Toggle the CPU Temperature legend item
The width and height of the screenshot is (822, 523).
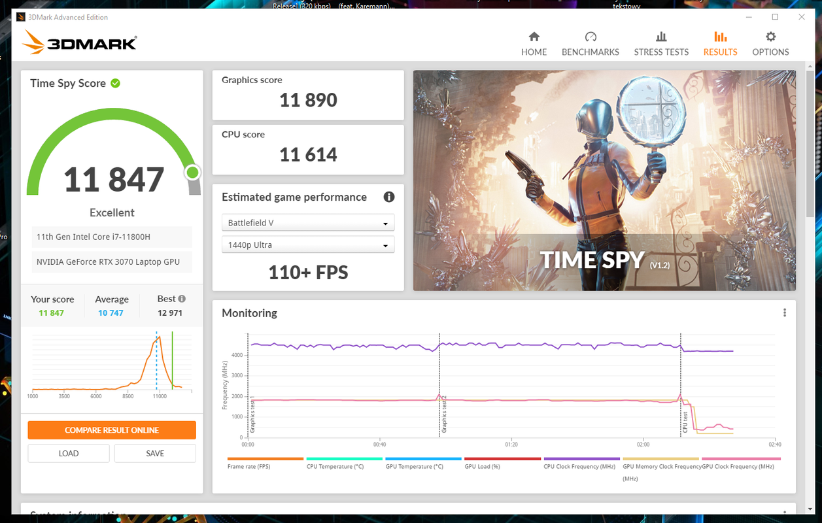pyautogui.click(x=345, y=463)
